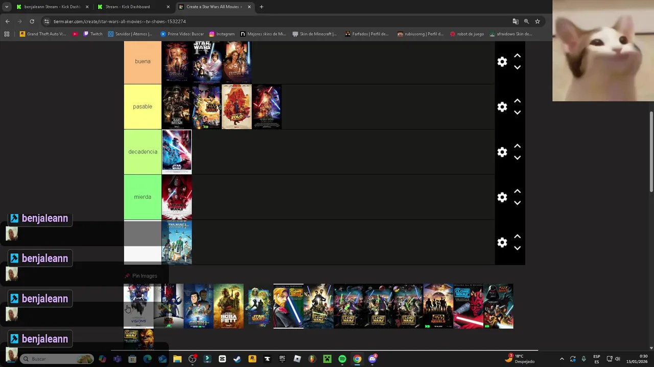Open the Instagram bookmark
654x367 pixels.
(222, 34)
